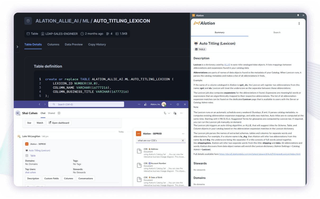
Task: Clear the 'what are our CDE's' query
Action: point(183,141)
